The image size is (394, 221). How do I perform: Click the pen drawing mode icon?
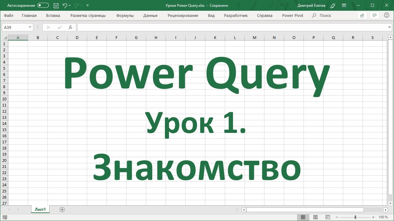point(333,6)
